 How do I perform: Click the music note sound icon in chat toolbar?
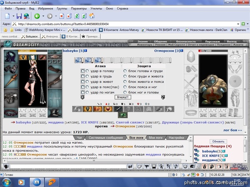[176, 167]
